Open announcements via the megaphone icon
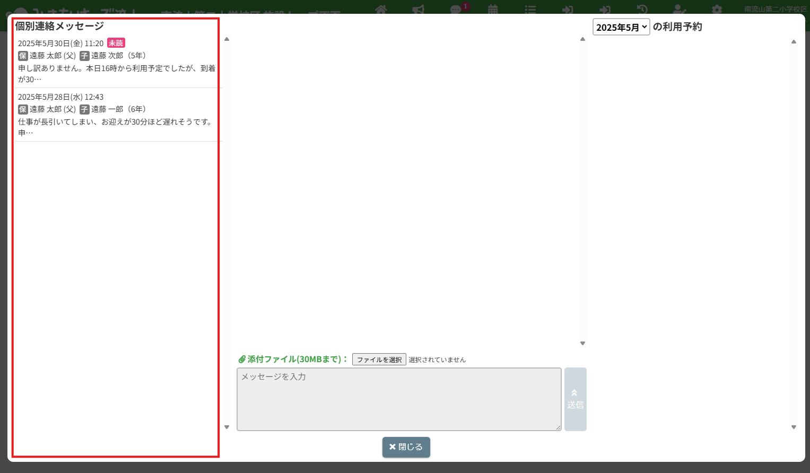The image size is (810, 473). pyautogui.click(x=419, y=10)
